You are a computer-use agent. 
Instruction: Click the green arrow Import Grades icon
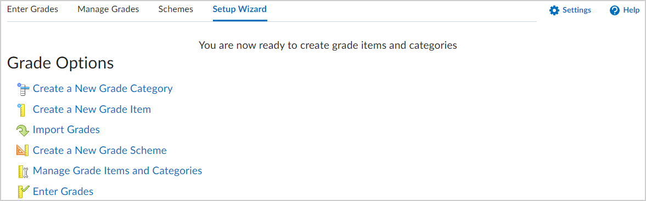(x=23, y=131)
